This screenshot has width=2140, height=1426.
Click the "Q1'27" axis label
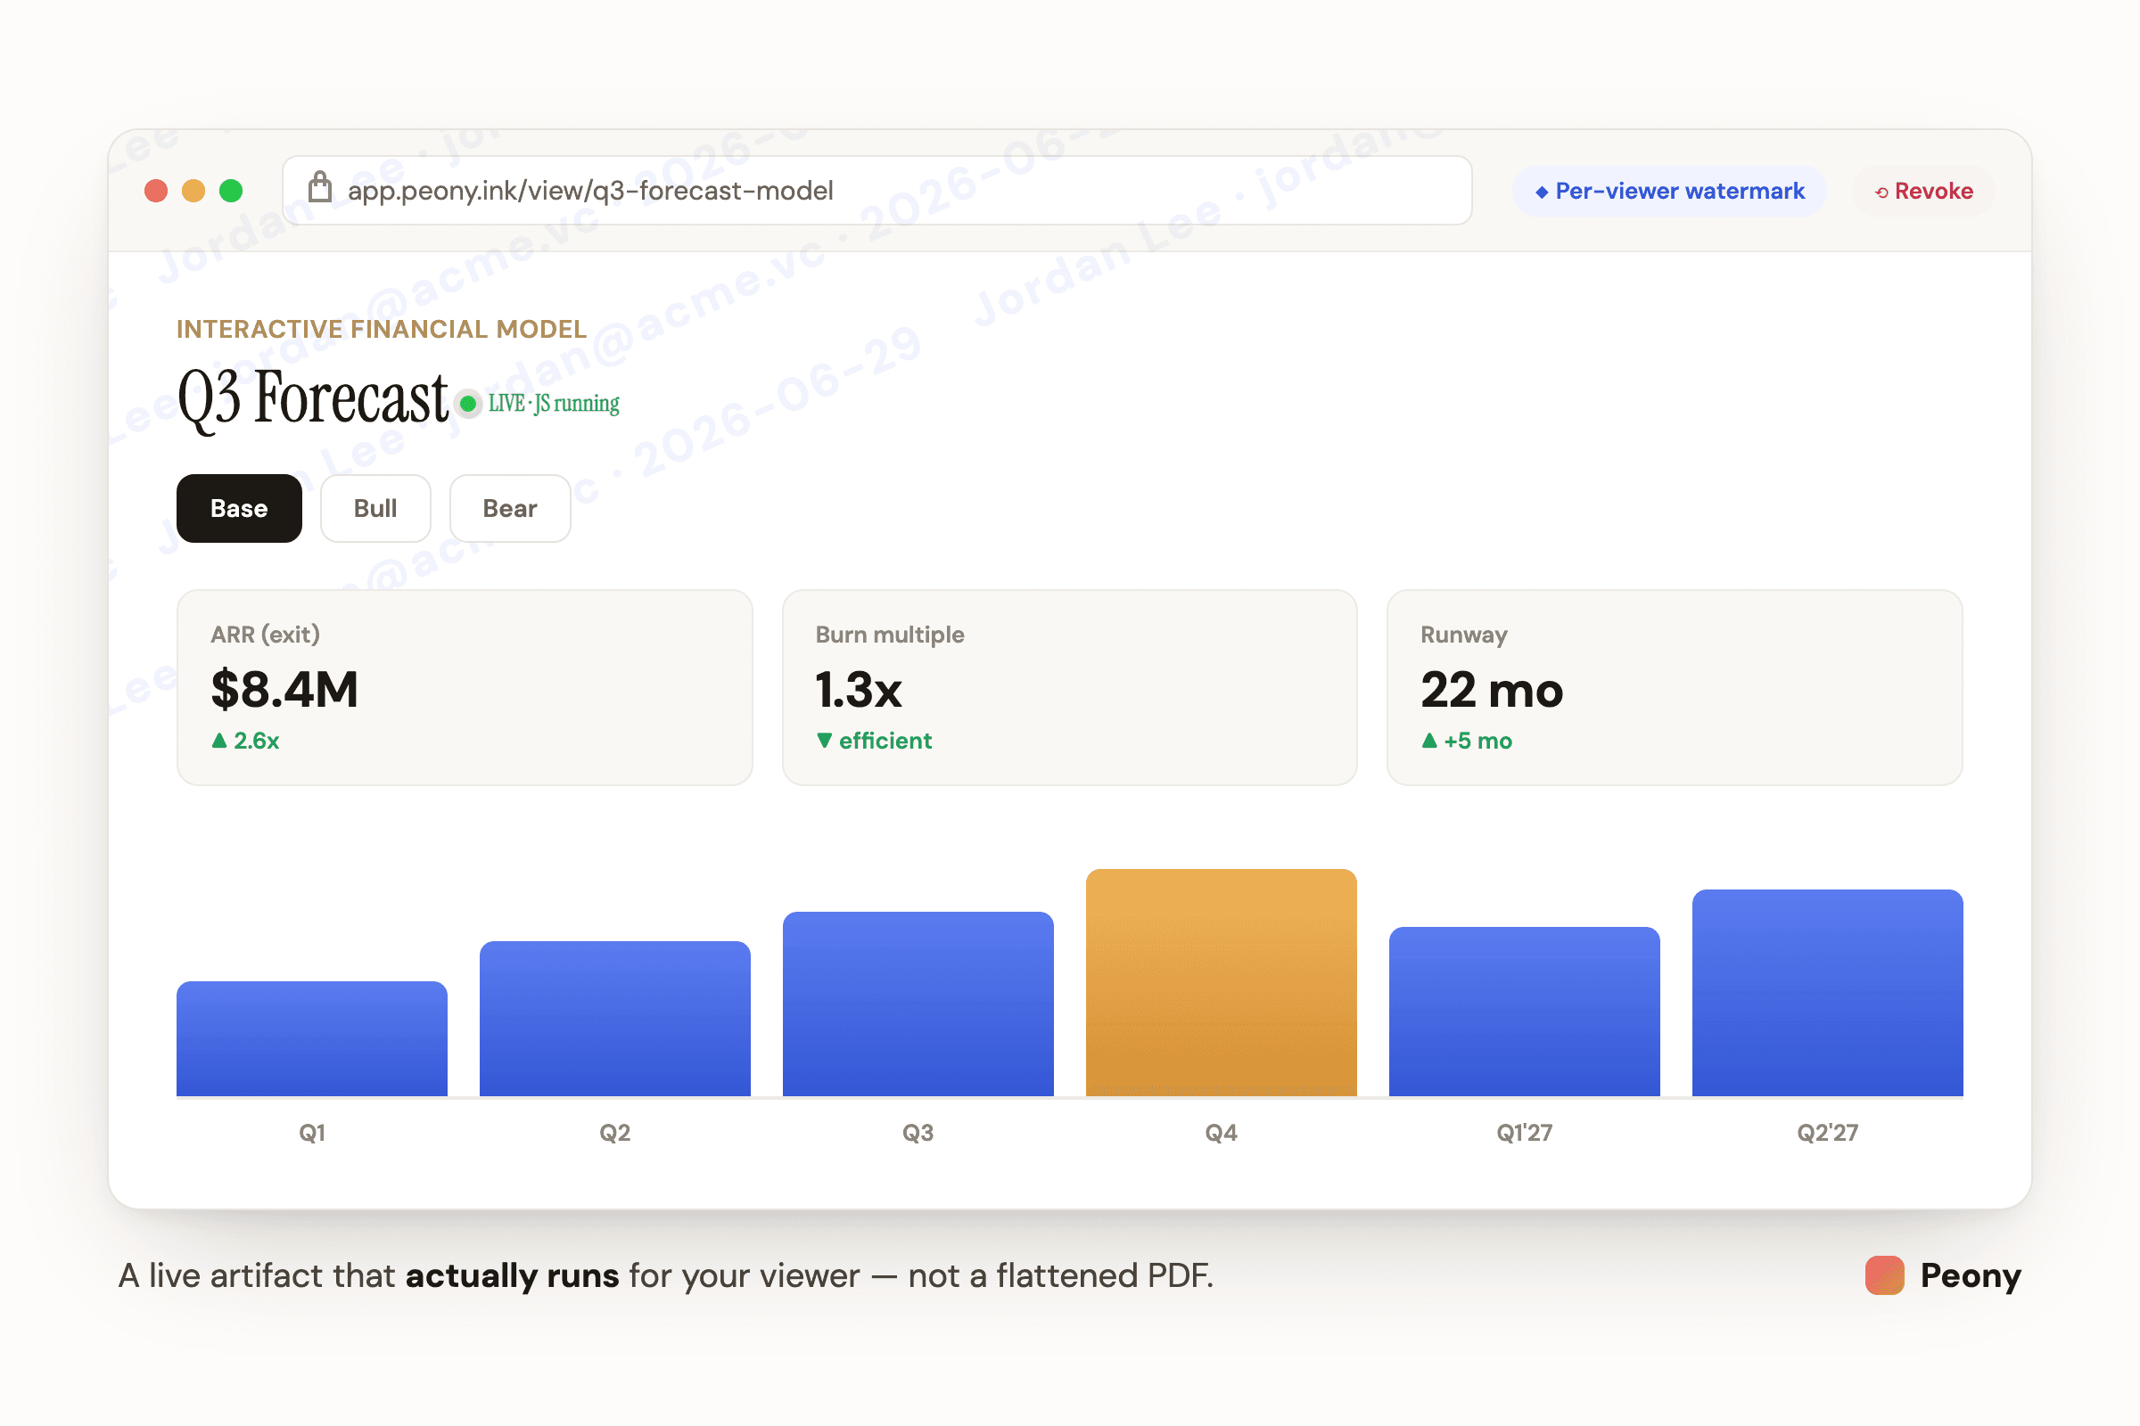pyautogui.click(x=1525, y=1133)
